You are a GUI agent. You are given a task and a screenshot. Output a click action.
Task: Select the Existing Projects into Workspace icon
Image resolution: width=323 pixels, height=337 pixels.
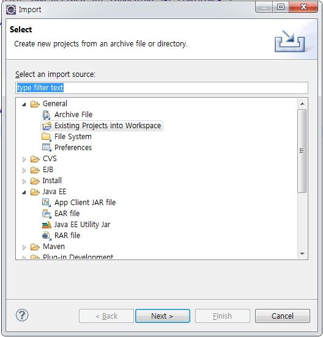click(x=46, y=126)
